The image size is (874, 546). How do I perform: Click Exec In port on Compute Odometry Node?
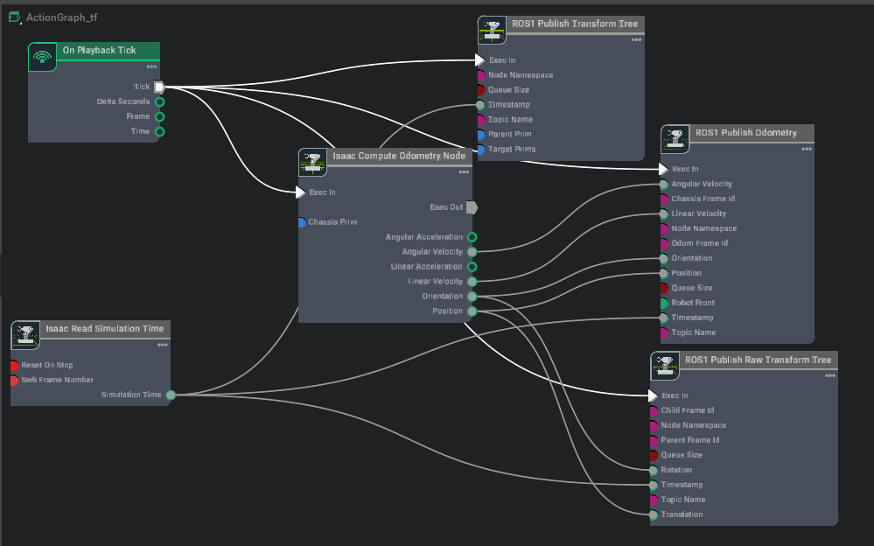[300, 192]
